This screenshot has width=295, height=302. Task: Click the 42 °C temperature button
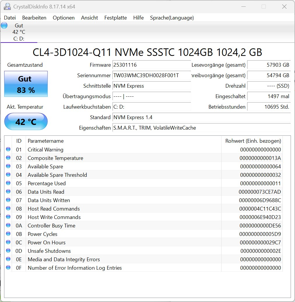pyautogui.click(x=26, y=121)
